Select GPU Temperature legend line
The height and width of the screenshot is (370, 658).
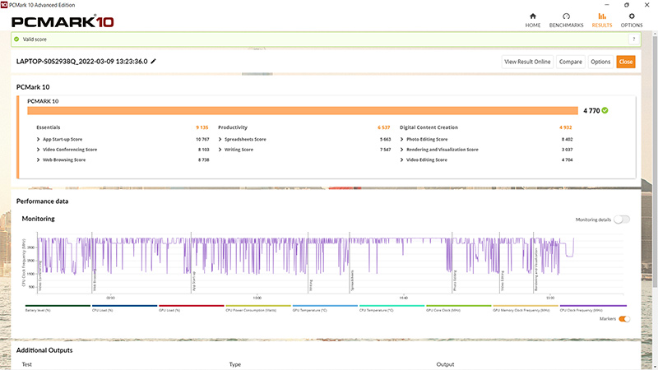pos(325,306)
